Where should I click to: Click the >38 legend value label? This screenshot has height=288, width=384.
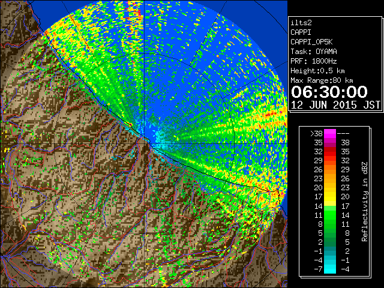click(316, 134)
